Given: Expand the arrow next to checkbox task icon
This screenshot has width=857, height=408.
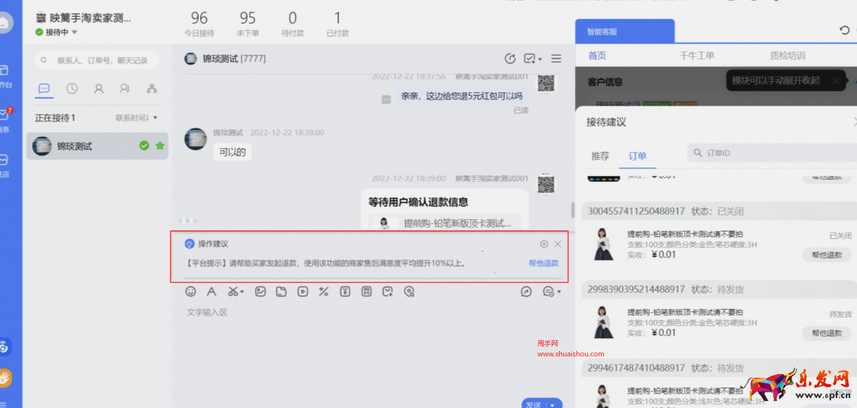Looking at the screenshot, I should (540, 59).
